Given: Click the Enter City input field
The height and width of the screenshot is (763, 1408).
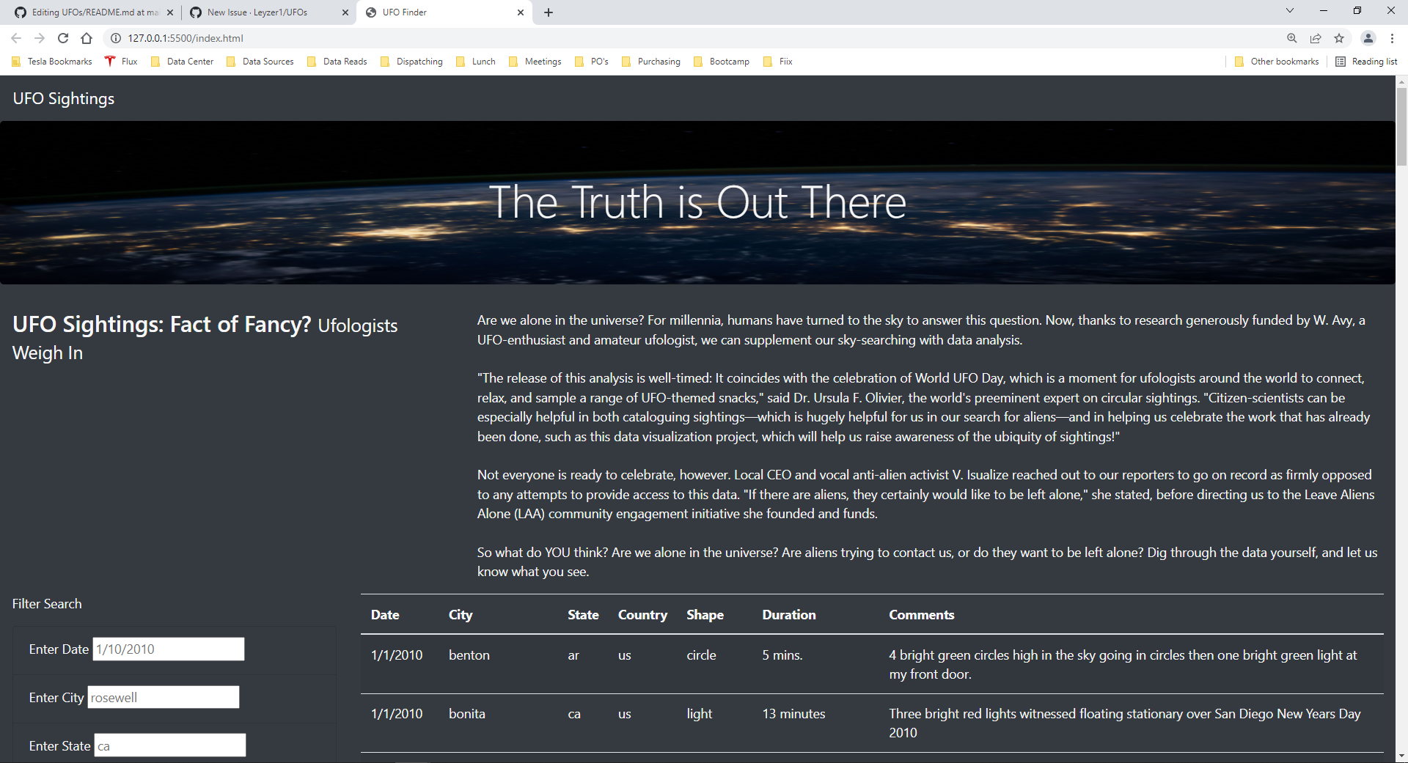Looking at the screenshot, I should 163,697.
